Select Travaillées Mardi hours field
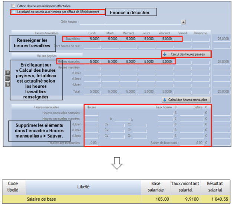This screenshot has width=234, height=205. coord(110,39)
